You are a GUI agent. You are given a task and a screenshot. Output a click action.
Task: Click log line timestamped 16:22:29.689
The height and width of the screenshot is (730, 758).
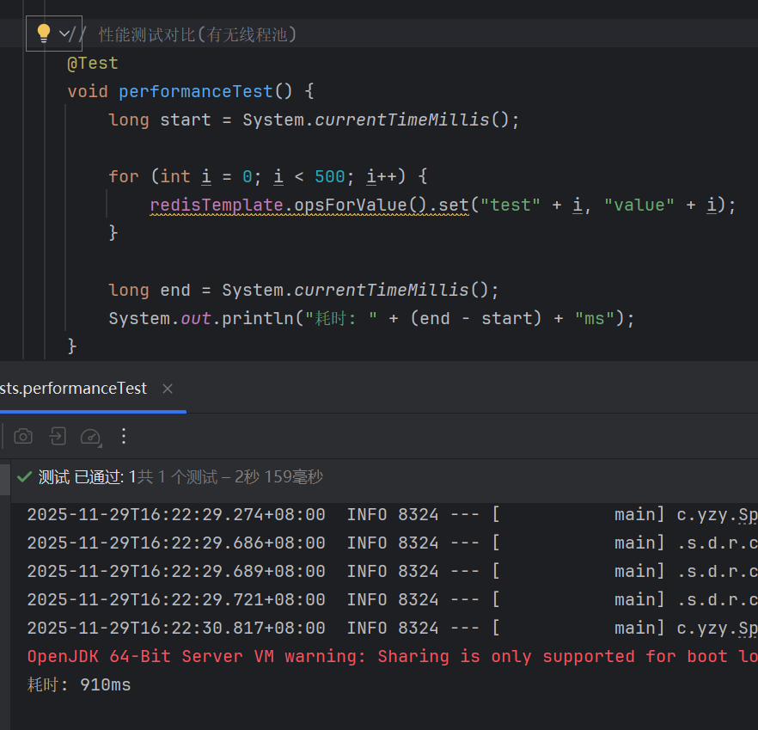coord(392,572)
